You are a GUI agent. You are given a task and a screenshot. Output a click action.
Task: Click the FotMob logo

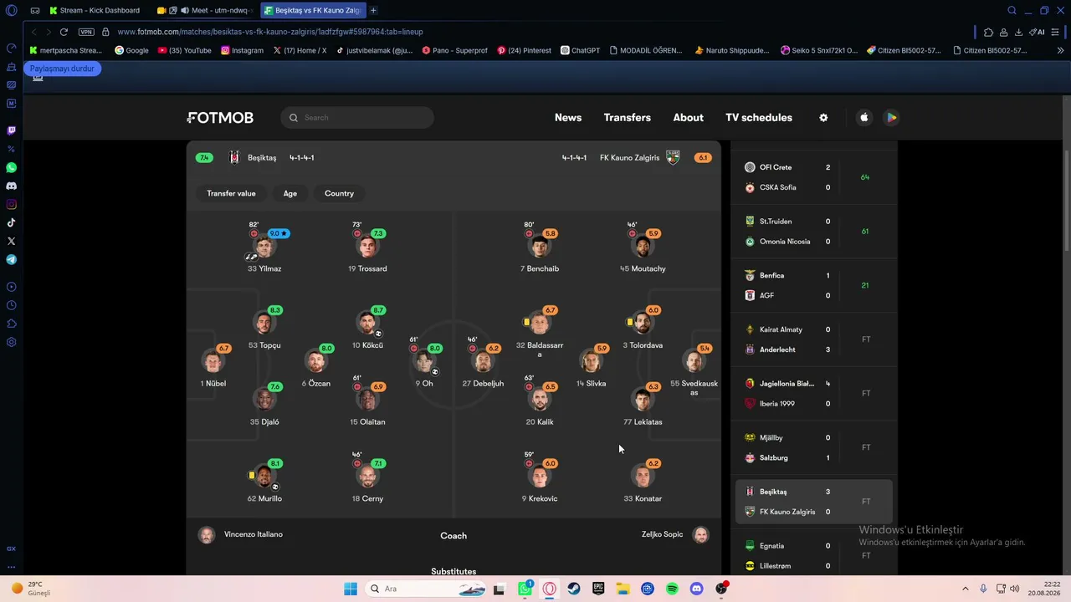220,118
